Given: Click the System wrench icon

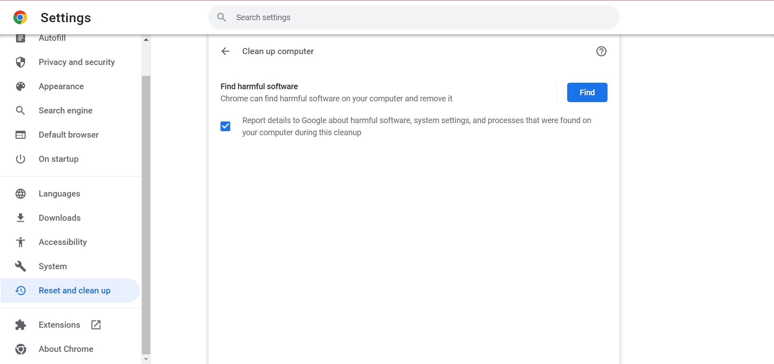Looking at the screenshot, I should pyautogui.click(x=21, y=266).
